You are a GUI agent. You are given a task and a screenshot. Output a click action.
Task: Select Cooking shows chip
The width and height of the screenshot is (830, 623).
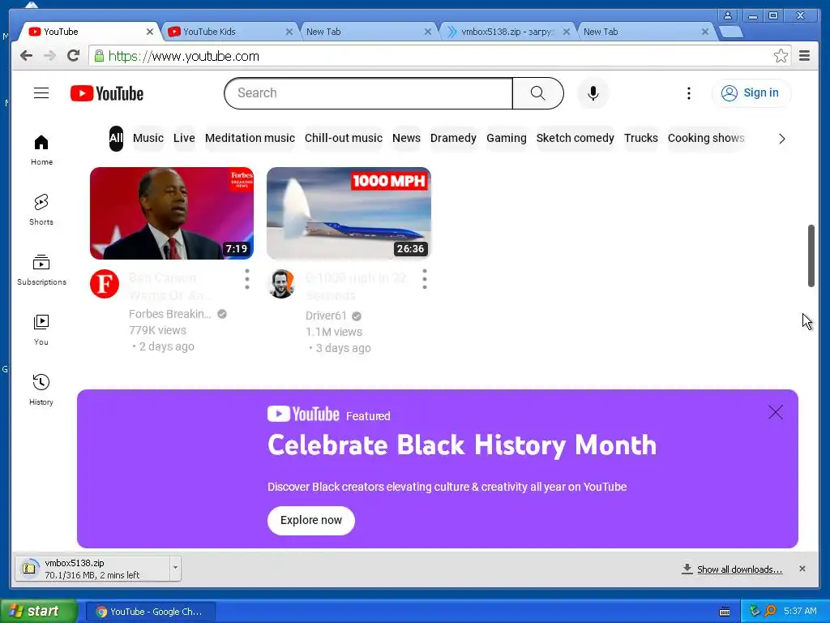click(x=706, y=138)
